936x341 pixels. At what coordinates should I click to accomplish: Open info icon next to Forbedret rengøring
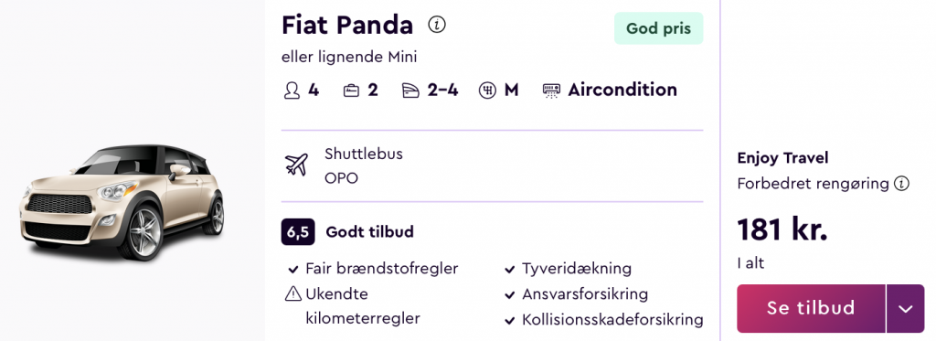(x=900, y=184)
